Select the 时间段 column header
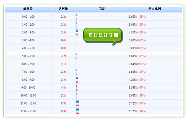The height and width of the screenshot is (120, 186). coord(28,9)
